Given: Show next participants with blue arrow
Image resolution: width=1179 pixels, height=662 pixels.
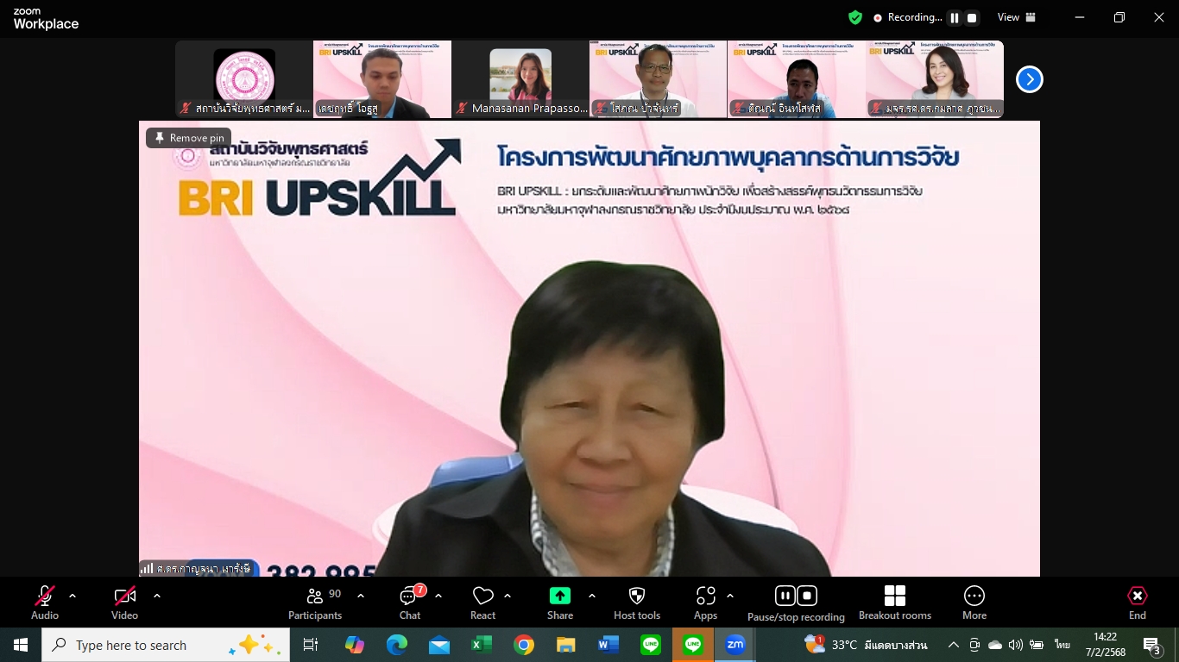Looking at the screenshot, I should (1029, 79).
